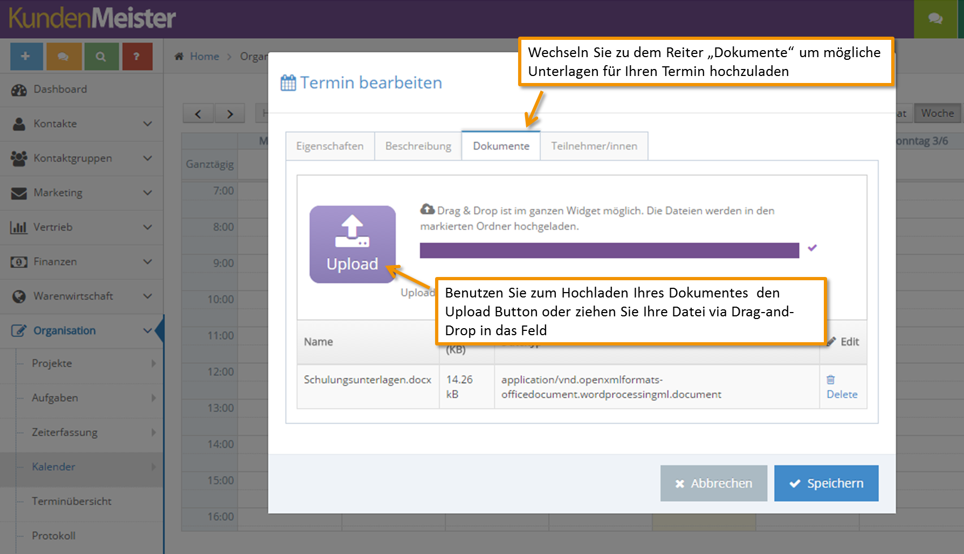This screenshot has height=554, width=964.
Task: Delete the Schulungsunterlagen.docx file
Action: (842, 387)
